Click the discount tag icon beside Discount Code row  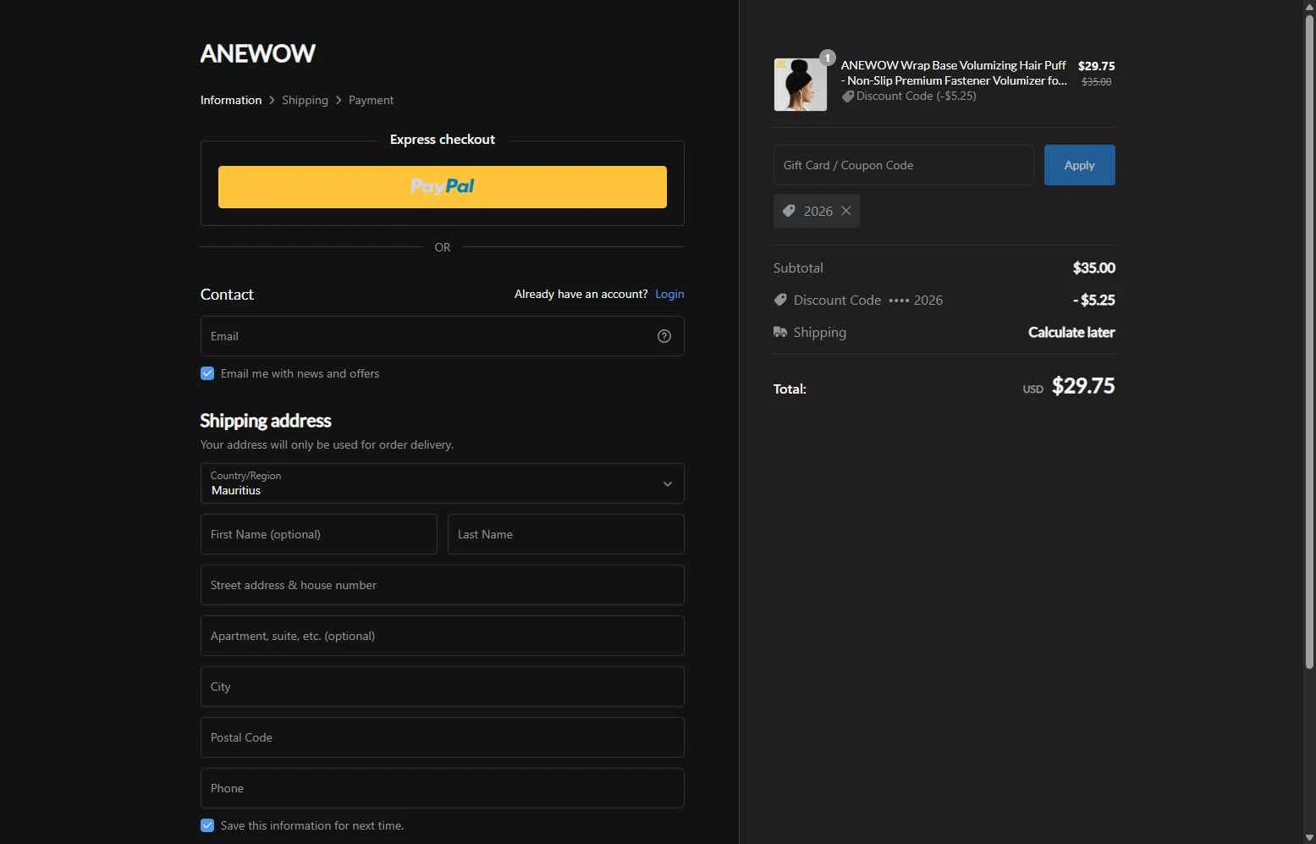click(x=780, y=300)
